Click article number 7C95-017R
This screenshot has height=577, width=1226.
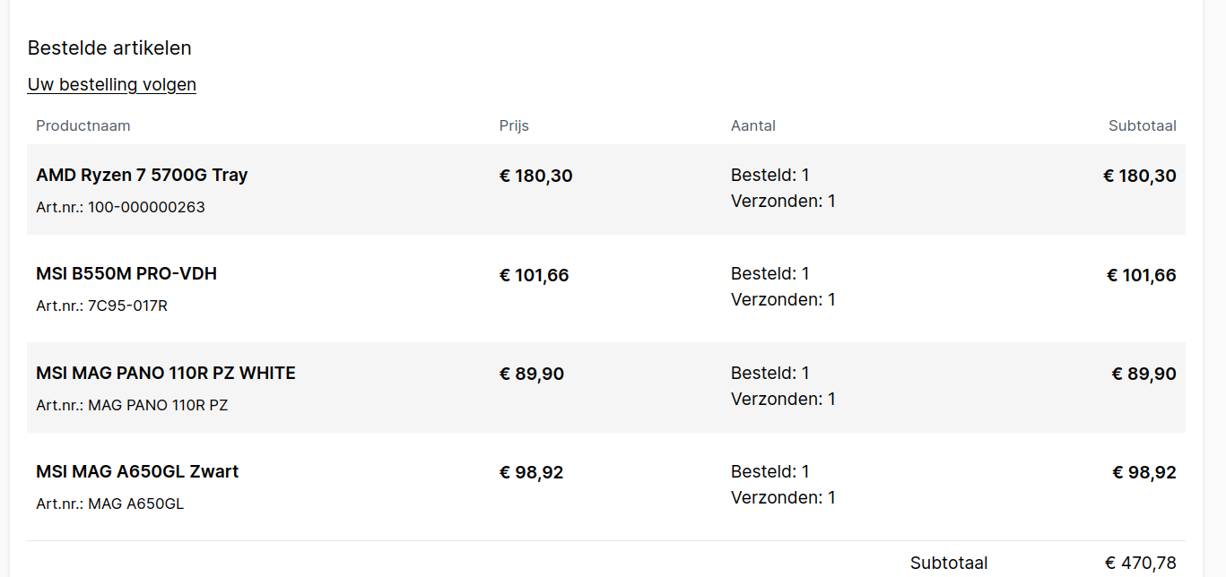point(127,306)
